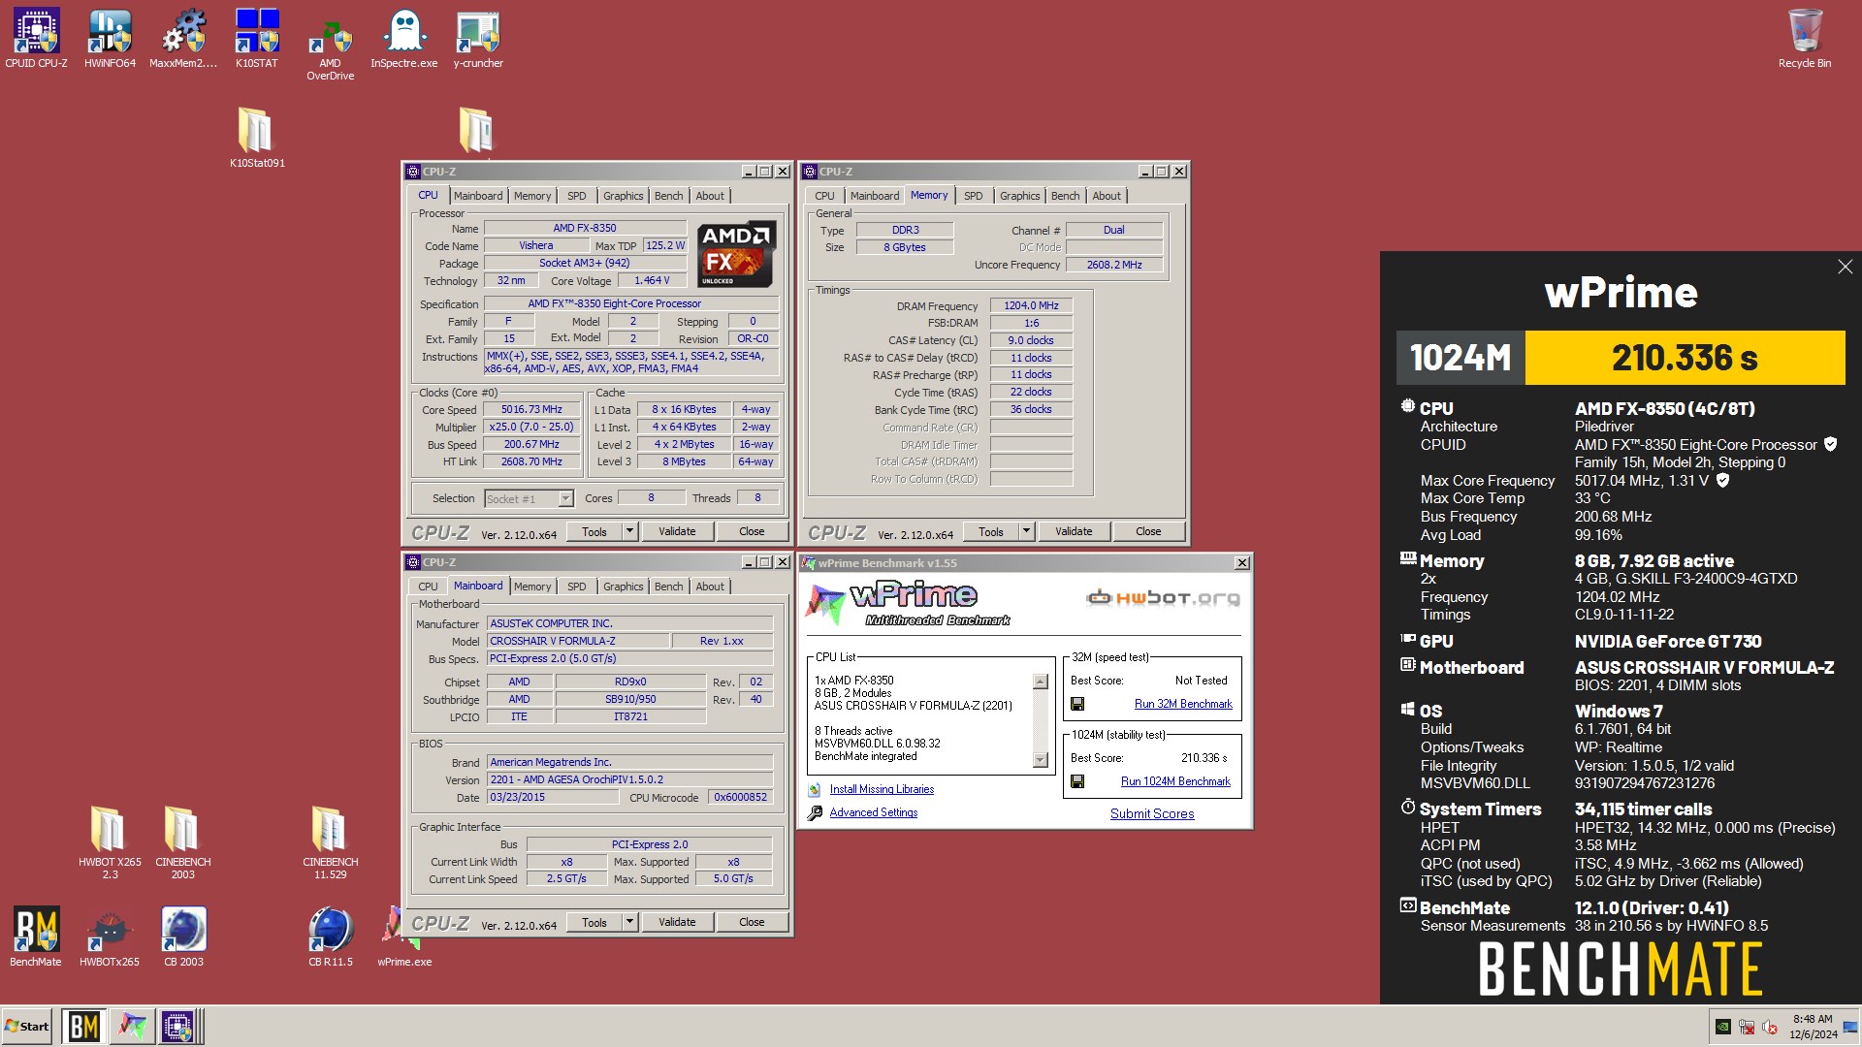Click the HWBOT.org logo in wPrime
Screen dimensions: 1862x1047
[x=1163, y=598]
